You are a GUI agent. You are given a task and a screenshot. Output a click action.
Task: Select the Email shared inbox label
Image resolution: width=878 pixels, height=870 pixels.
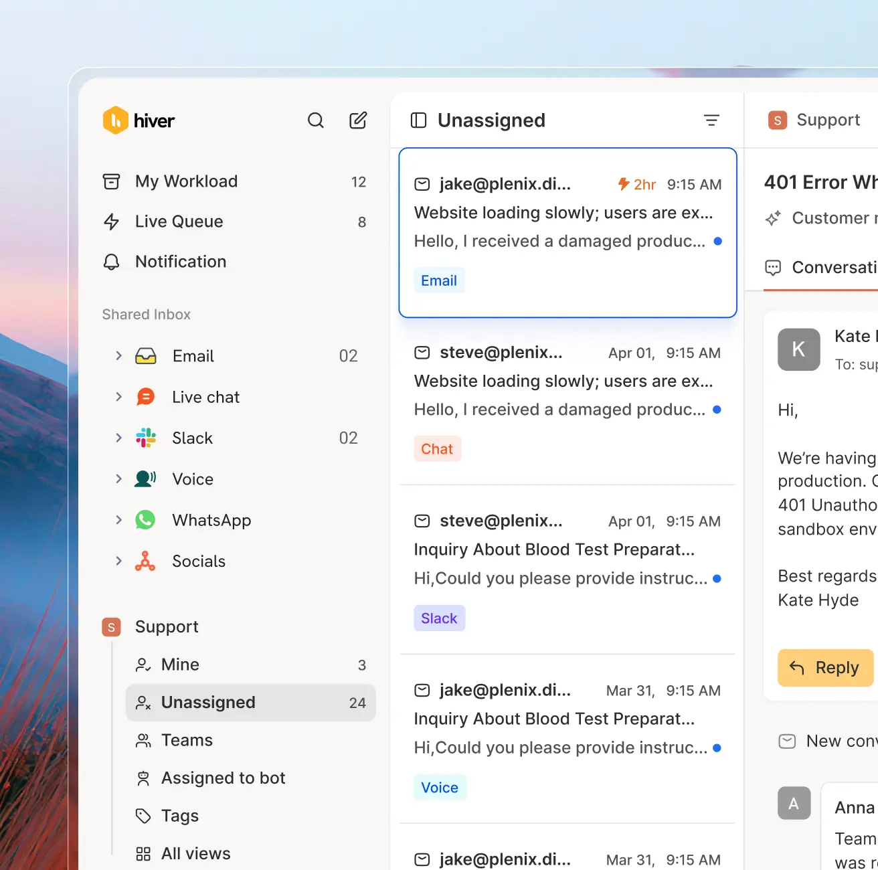pyautogui.click(x=193, y=356)
